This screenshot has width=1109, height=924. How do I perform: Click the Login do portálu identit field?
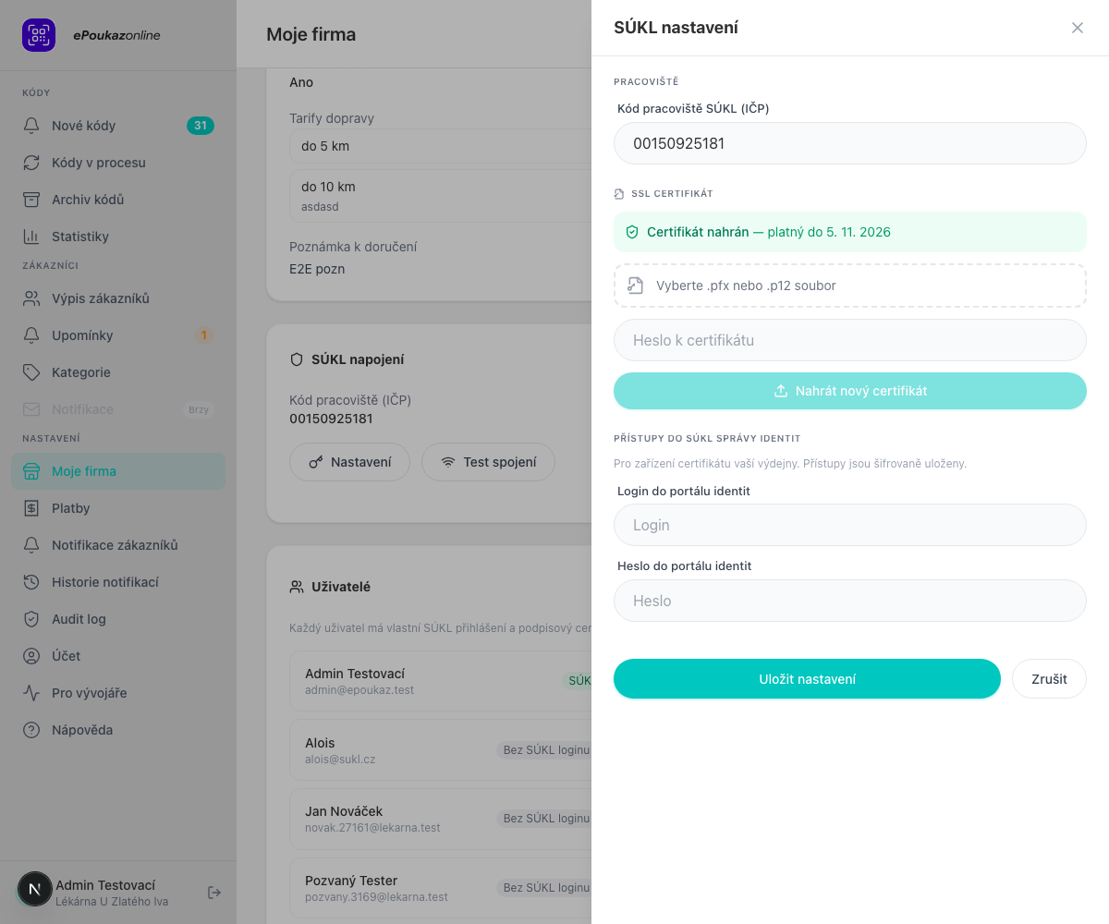850,525
